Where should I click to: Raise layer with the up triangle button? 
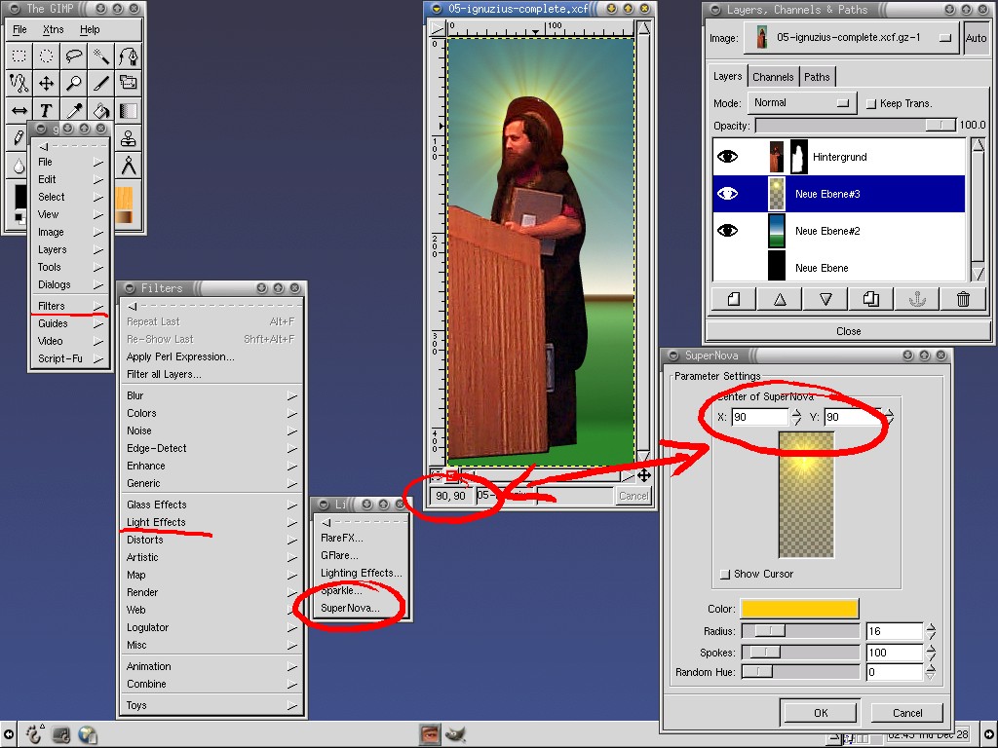tap(780, 299)
